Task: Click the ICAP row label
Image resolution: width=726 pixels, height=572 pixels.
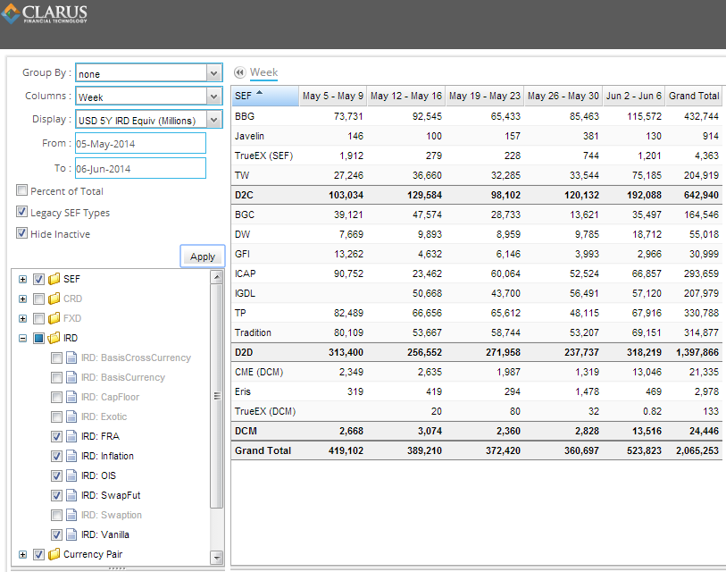Action: (x=245, y=273)
